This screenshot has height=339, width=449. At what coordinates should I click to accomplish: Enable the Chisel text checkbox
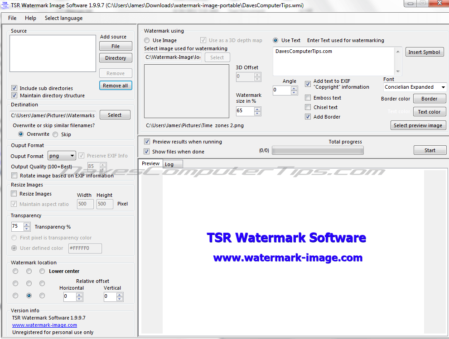(308, 107)
